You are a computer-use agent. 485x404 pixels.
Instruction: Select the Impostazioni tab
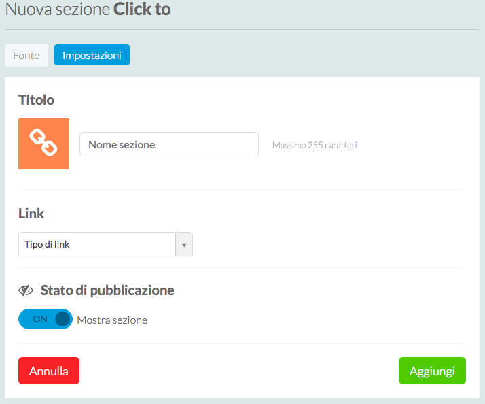coord(92,55)
